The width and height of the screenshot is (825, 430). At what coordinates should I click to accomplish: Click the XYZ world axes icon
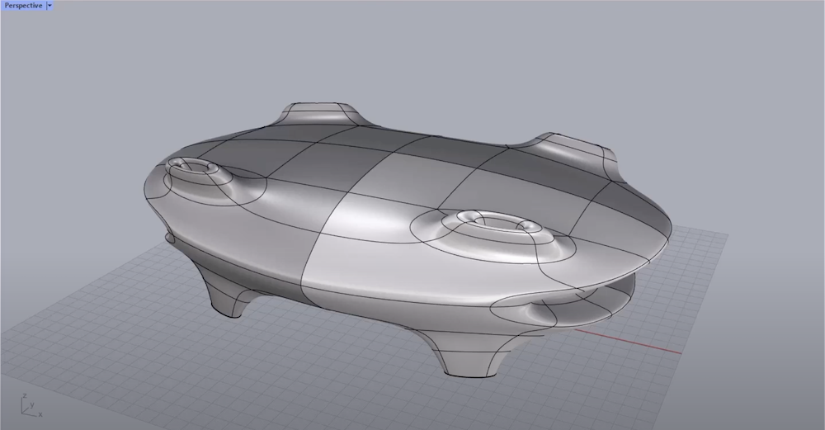[x=31, y=404]
